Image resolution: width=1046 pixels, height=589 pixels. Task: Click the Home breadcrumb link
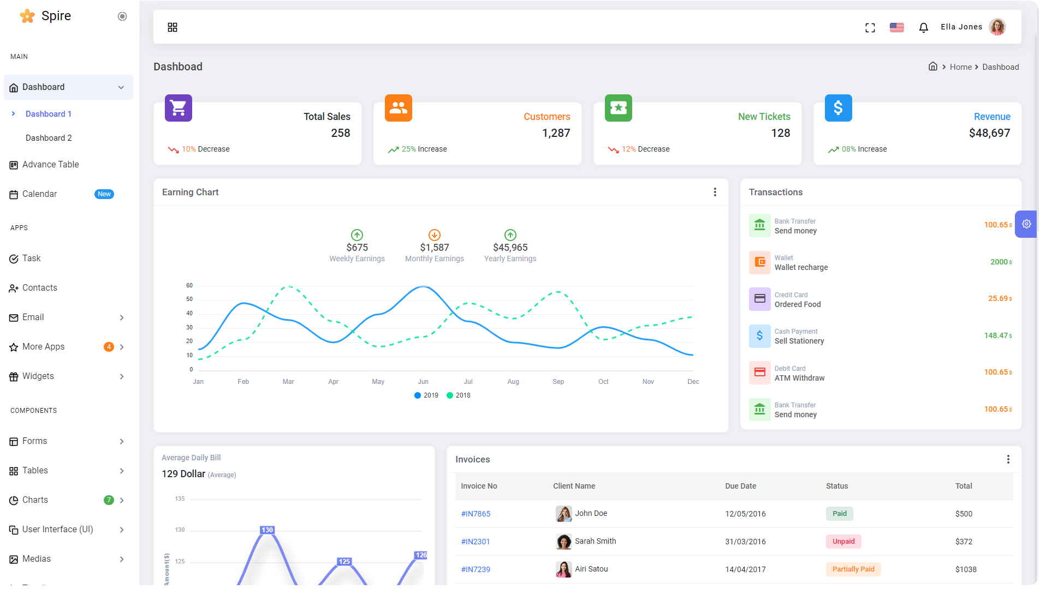[x=960, y=67]
